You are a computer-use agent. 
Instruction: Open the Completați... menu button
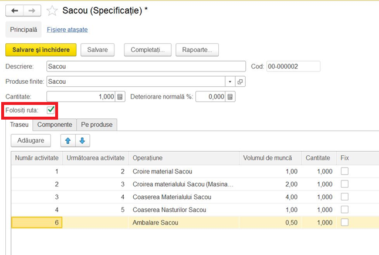[148, 50]
